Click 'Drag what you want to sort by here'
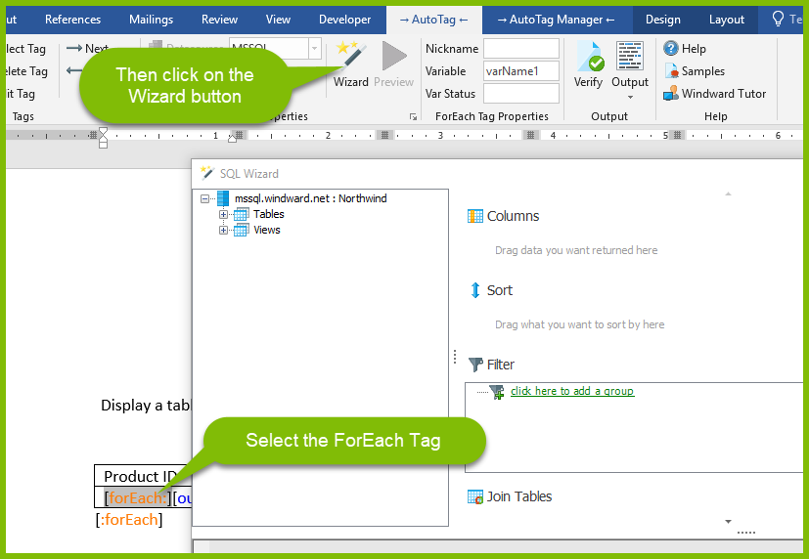The height and width of the screenshot is (559, 809). click(x=579, y=324)
